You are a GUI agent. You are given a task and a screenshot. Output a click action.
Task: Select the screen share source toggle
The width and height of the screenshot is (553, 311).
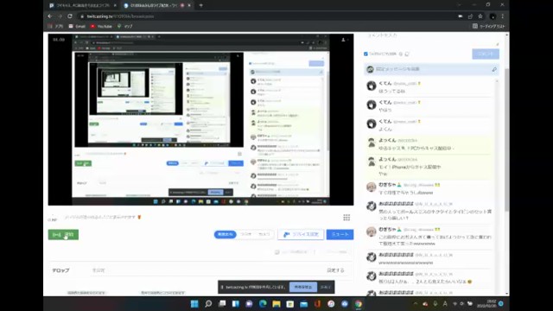tap(225, 234)
